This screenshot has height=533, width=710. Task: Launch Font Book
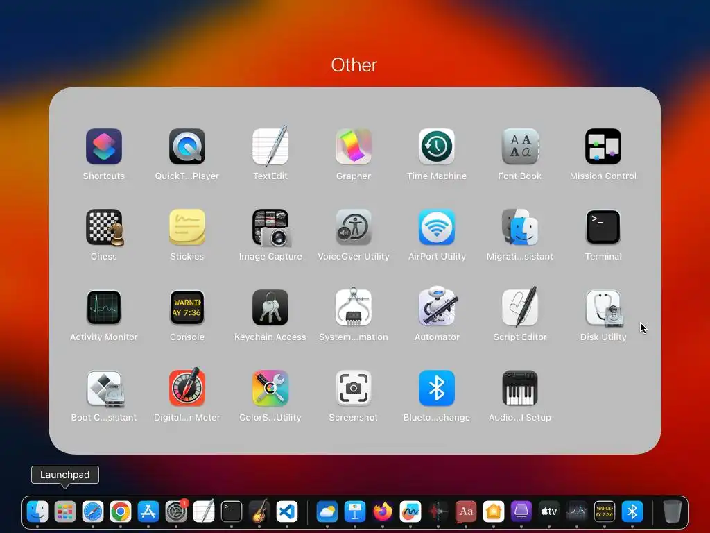click(x=520, y=146)
